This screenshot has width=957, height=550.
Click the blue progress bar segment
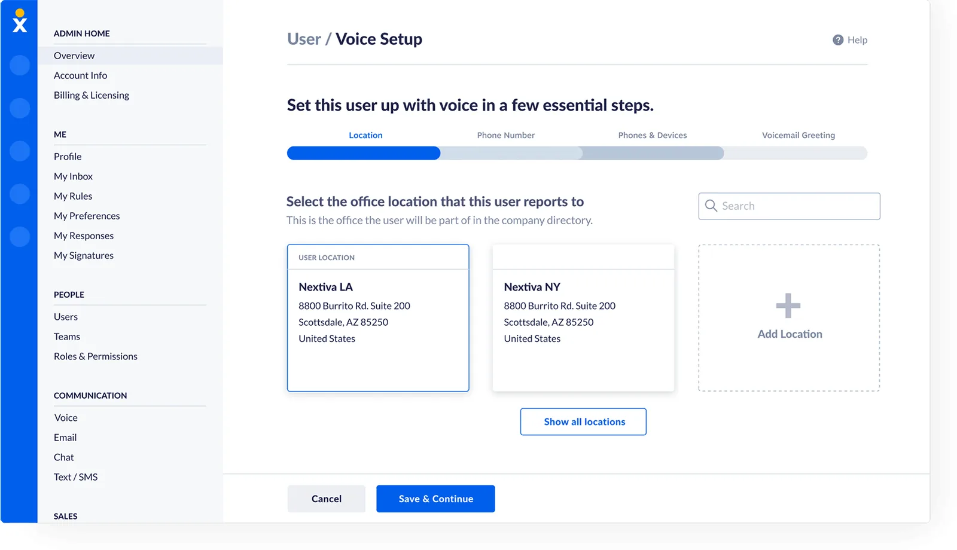click(364, 153)
